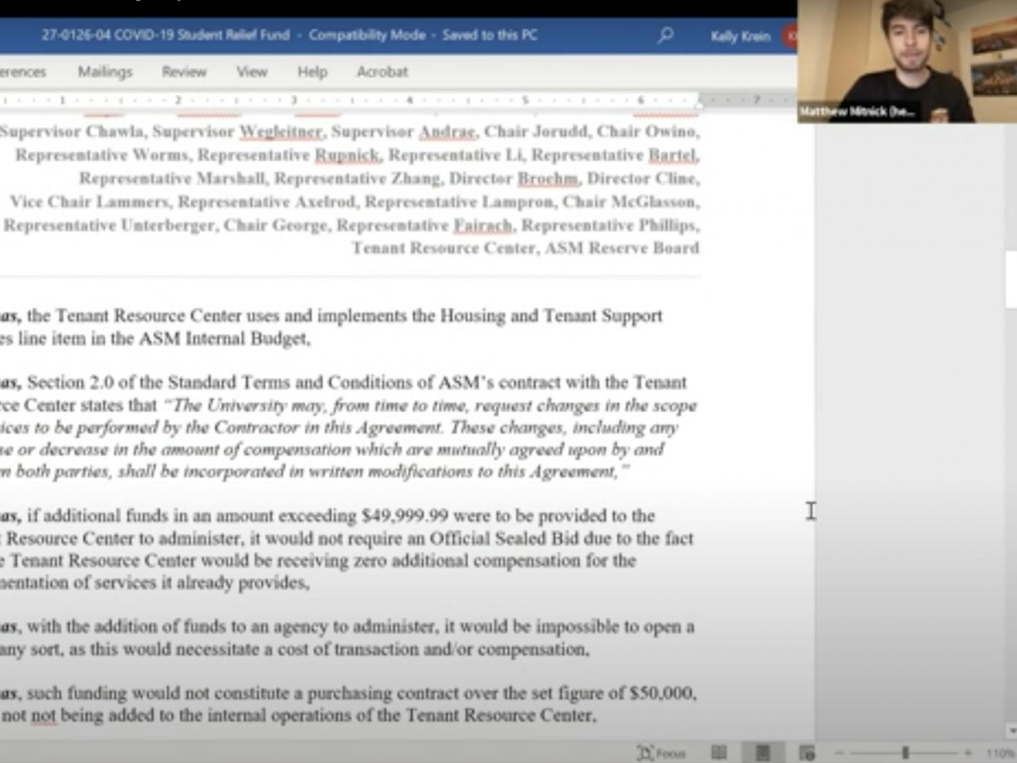Click the vertical scrollbar down arrow
The width and height of the screenshot is (1017, 763).
(x=1011, y=730)
